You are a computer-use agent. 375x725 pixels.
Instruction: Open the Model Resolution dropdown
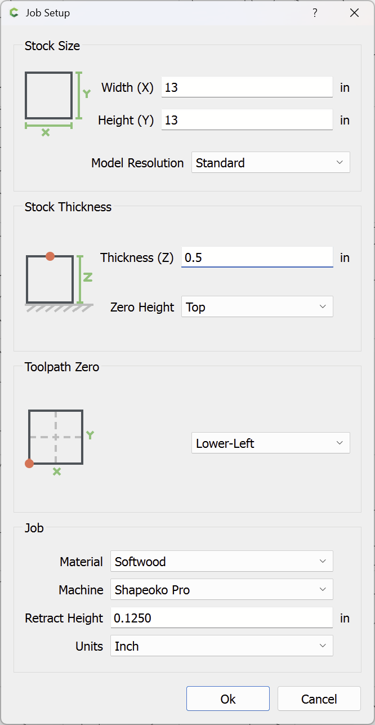(x=270, y=163)
